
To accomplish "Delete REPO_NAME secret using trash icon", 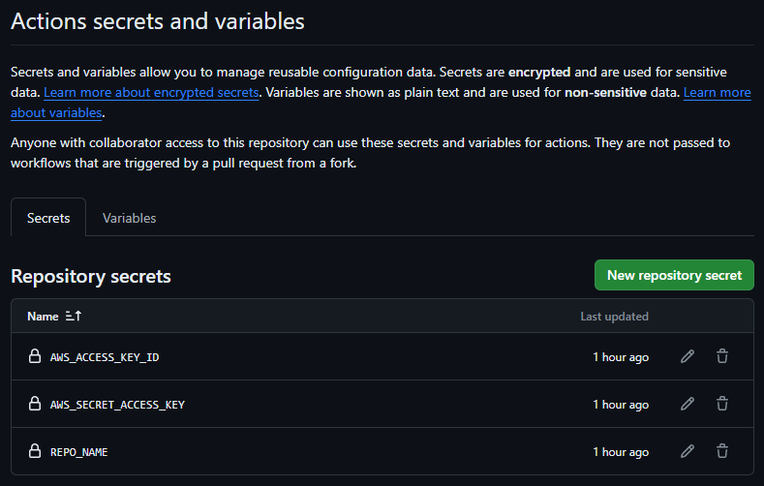I will [722, 451].
